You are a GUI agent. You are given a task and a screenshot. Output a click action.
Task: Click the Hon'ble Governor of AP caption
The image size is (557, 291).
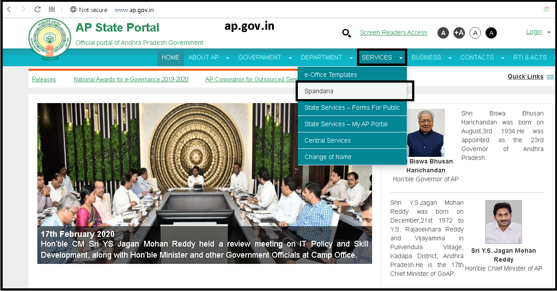426,179
